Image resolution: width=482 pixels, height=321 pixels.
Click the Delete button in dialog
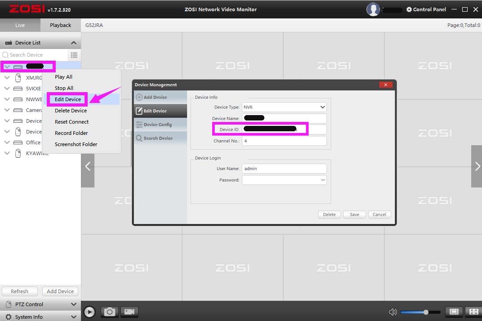(329, 214)
